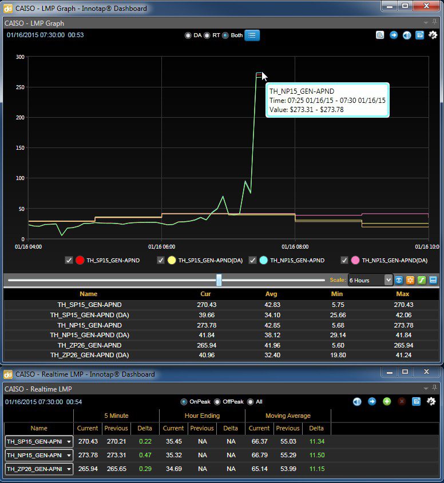Viewport: 444px width, 483px height.
Task: Click the blue arrow icon in LMP Graph toolbar
Action: [394, 35]
